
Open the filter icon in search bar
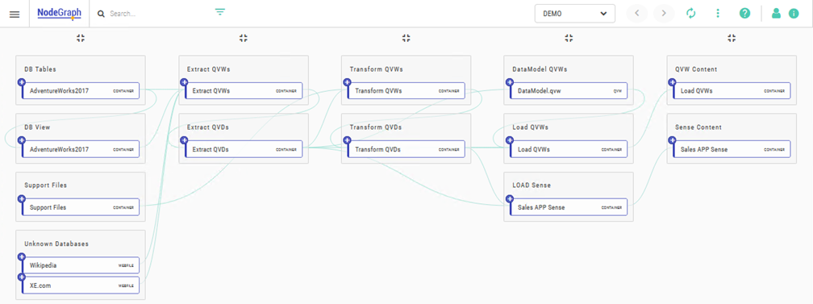(220, 12)
